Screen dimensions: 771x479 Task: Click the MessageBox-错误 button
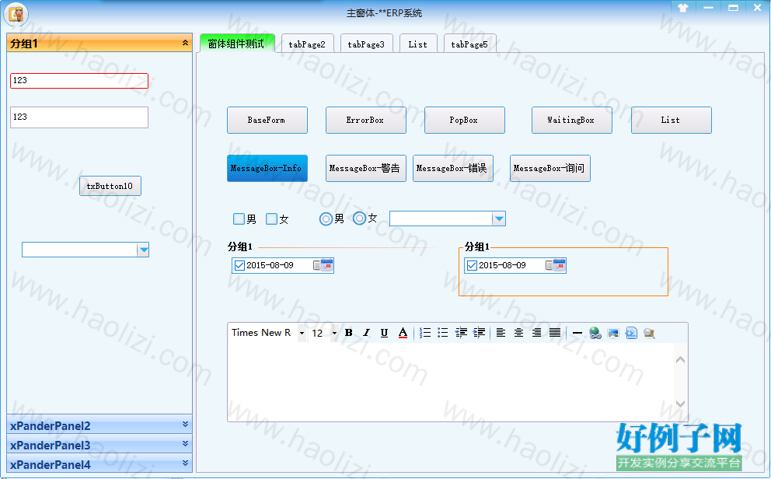coord(453,168)
